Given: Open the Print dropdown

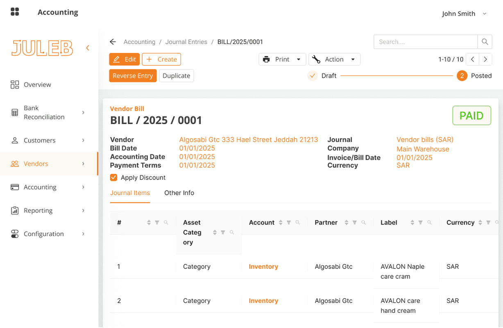Looking at the screenshot, I should [x=282, y=59].
